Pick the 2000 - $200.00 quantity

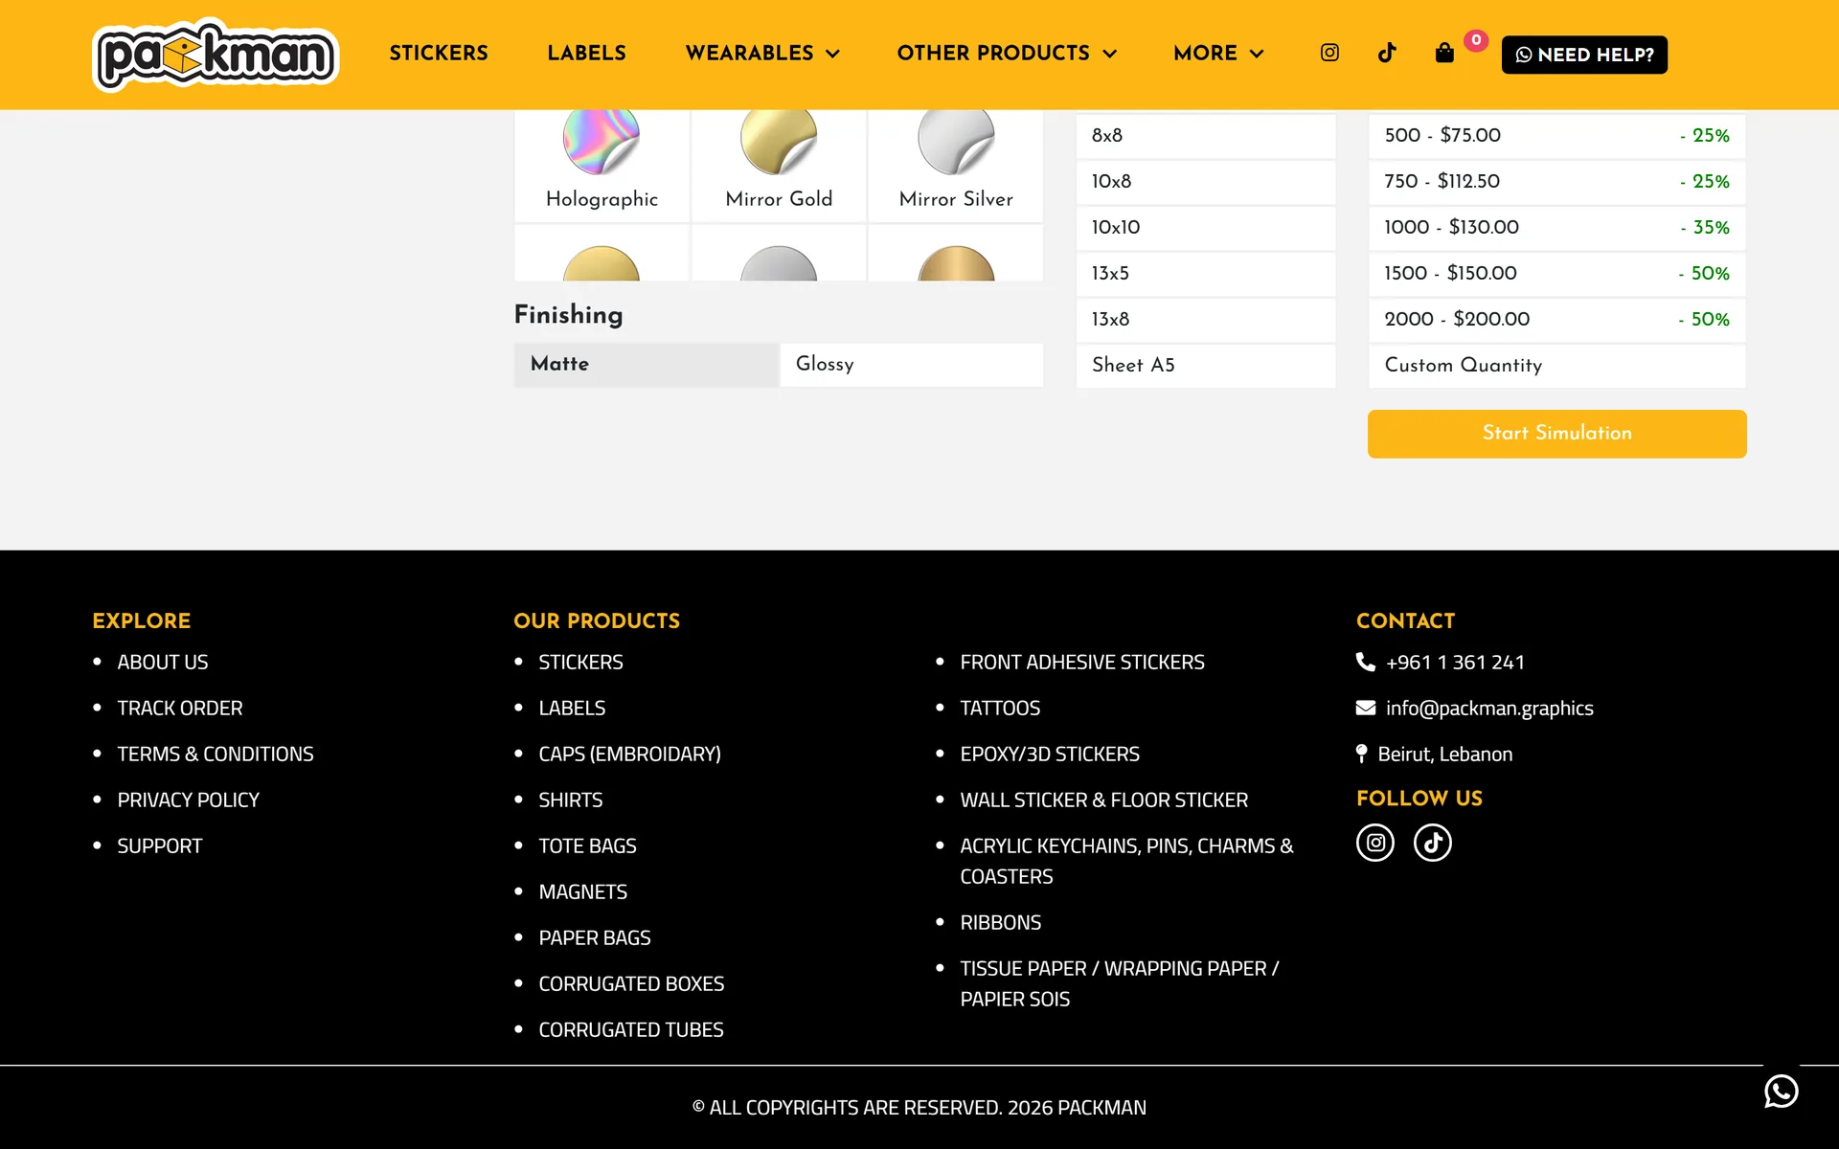[1557, 320]
